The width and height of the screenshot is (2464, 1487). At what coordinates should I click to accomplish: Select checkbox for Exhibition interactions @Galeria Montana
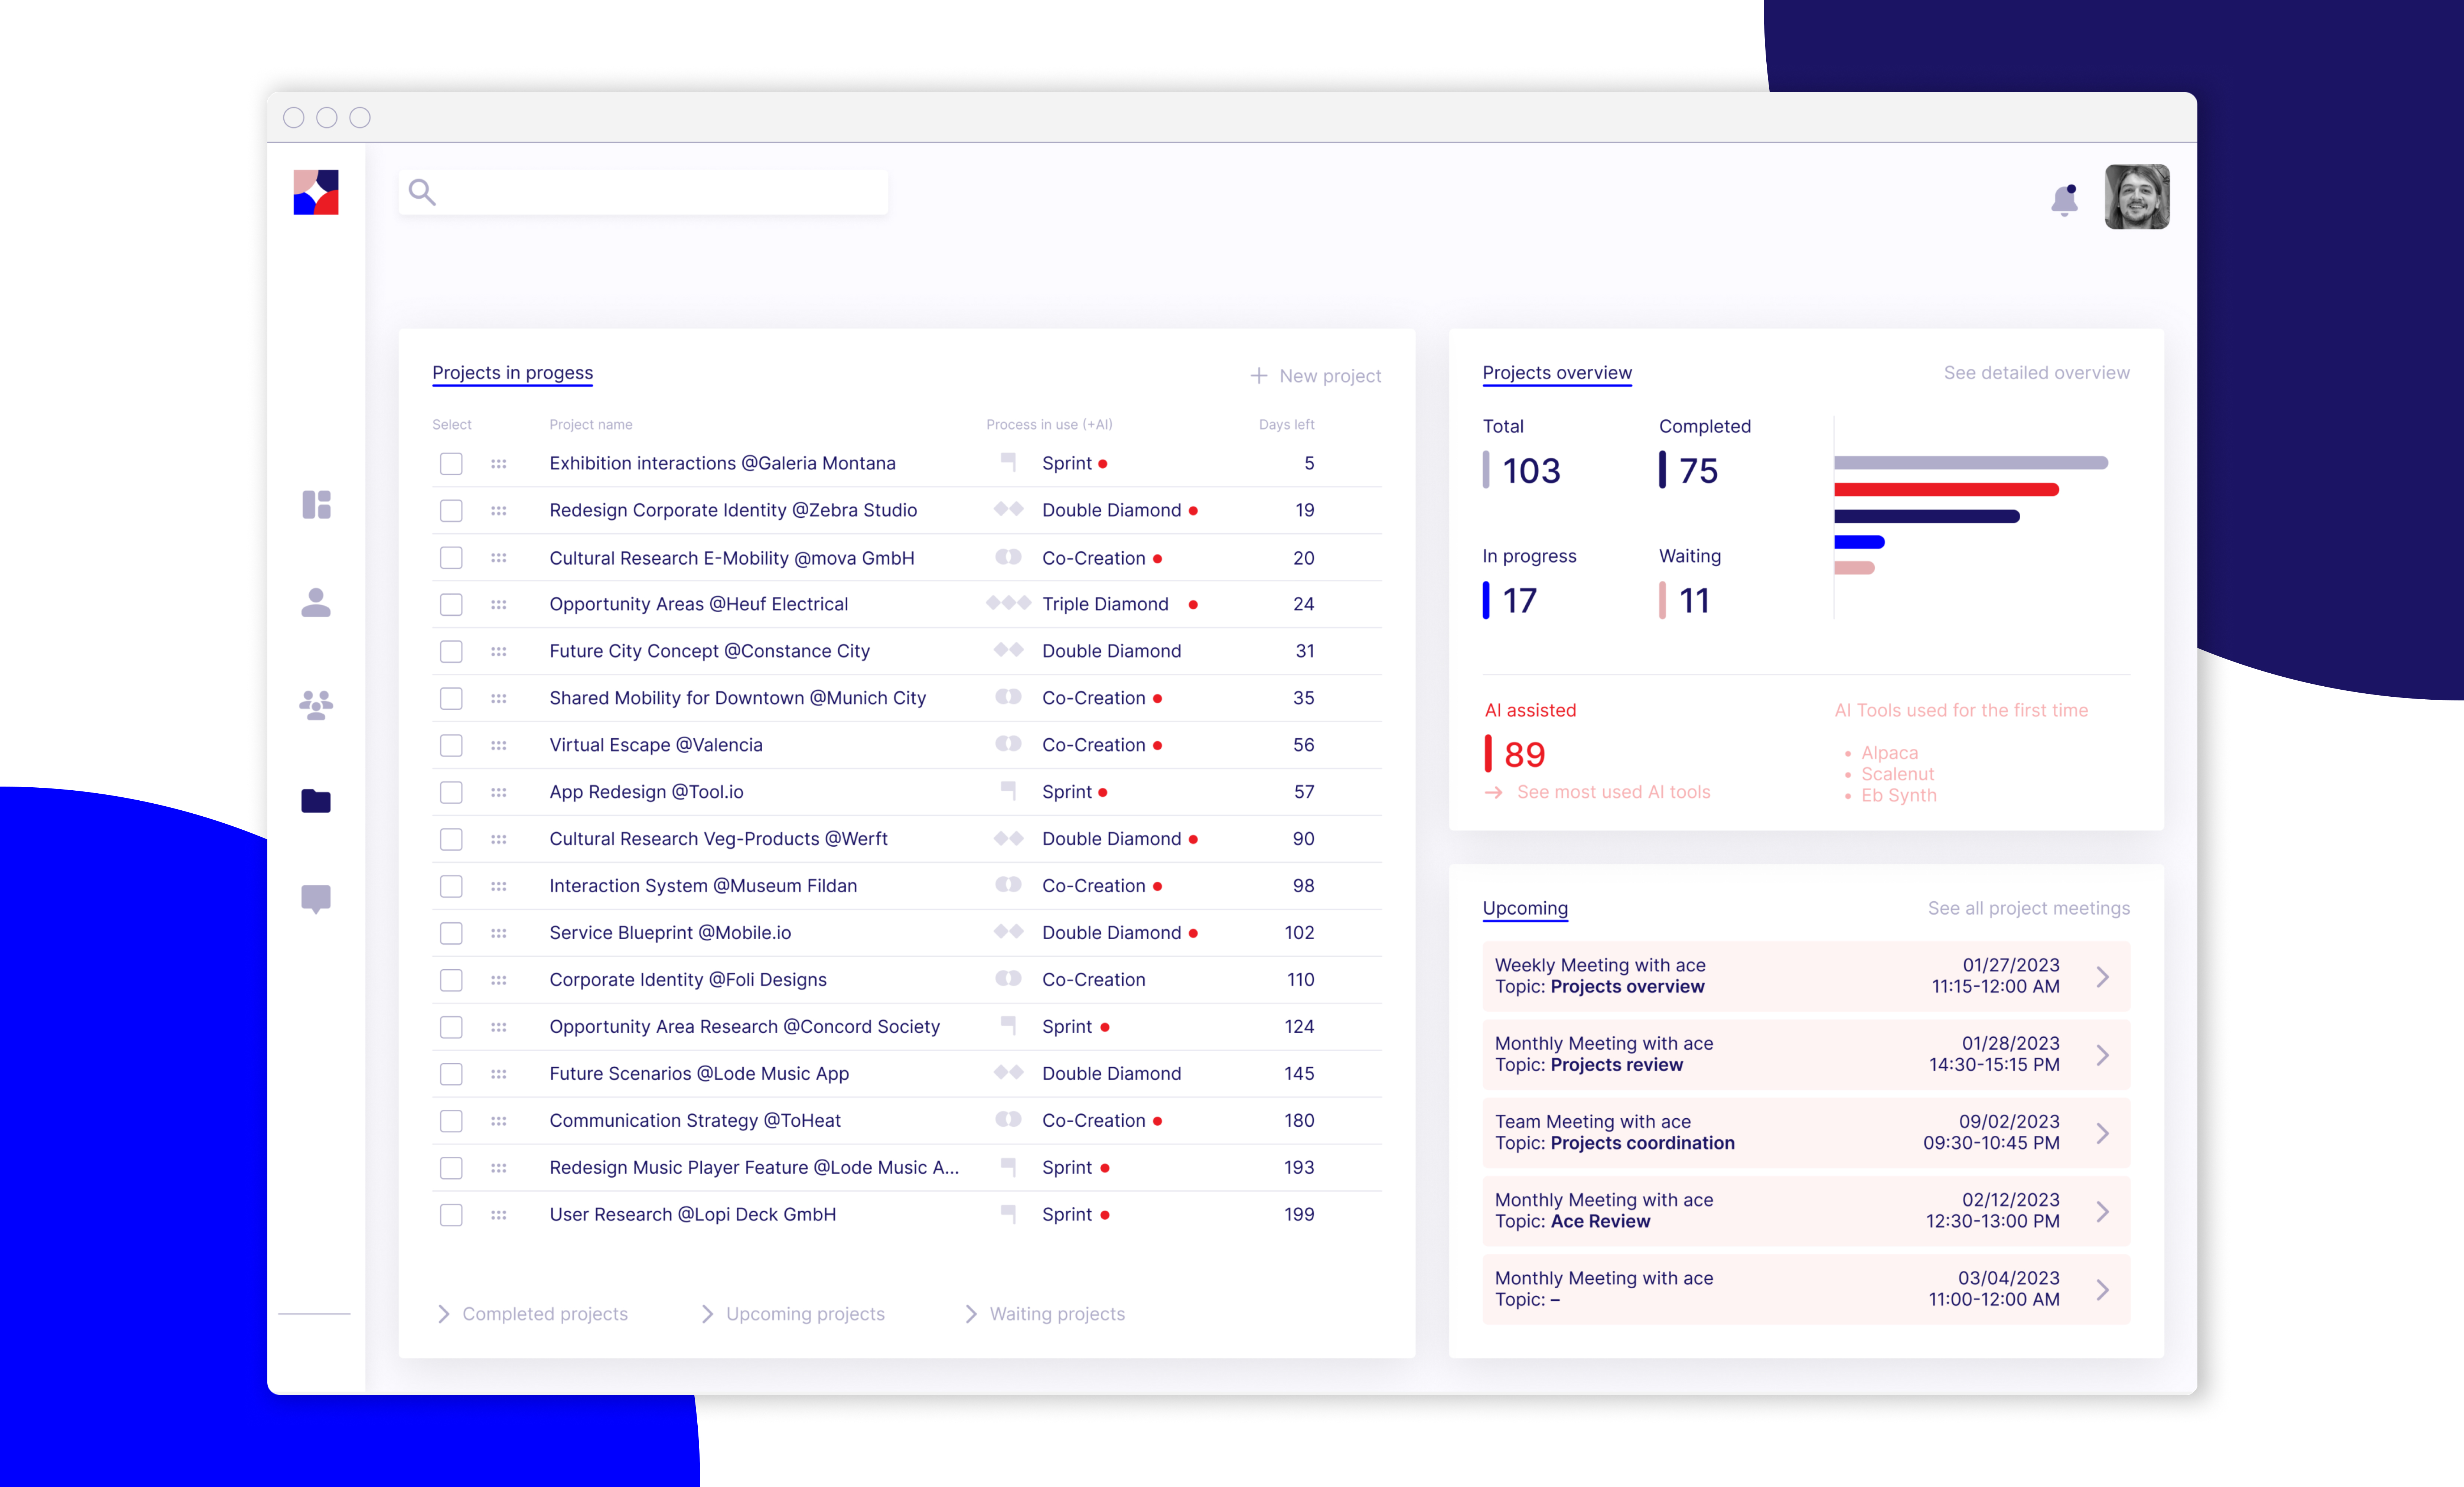(x=451, y=464)
